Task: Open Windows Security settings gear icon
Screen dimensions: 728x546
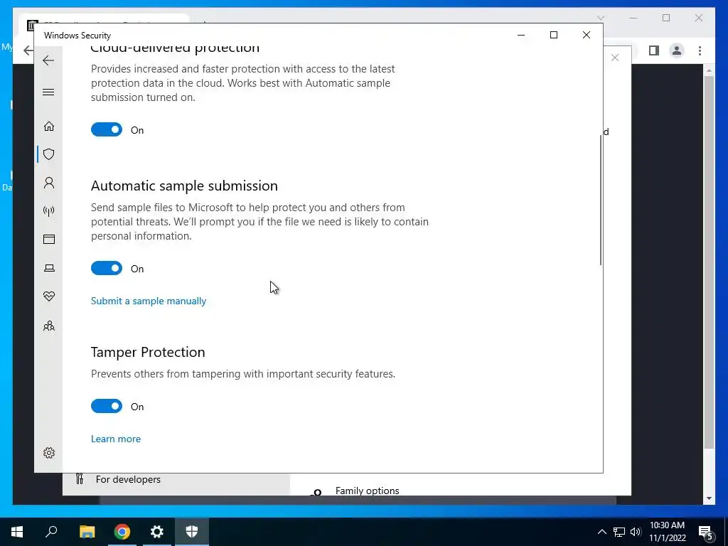Action: (49, 453)
